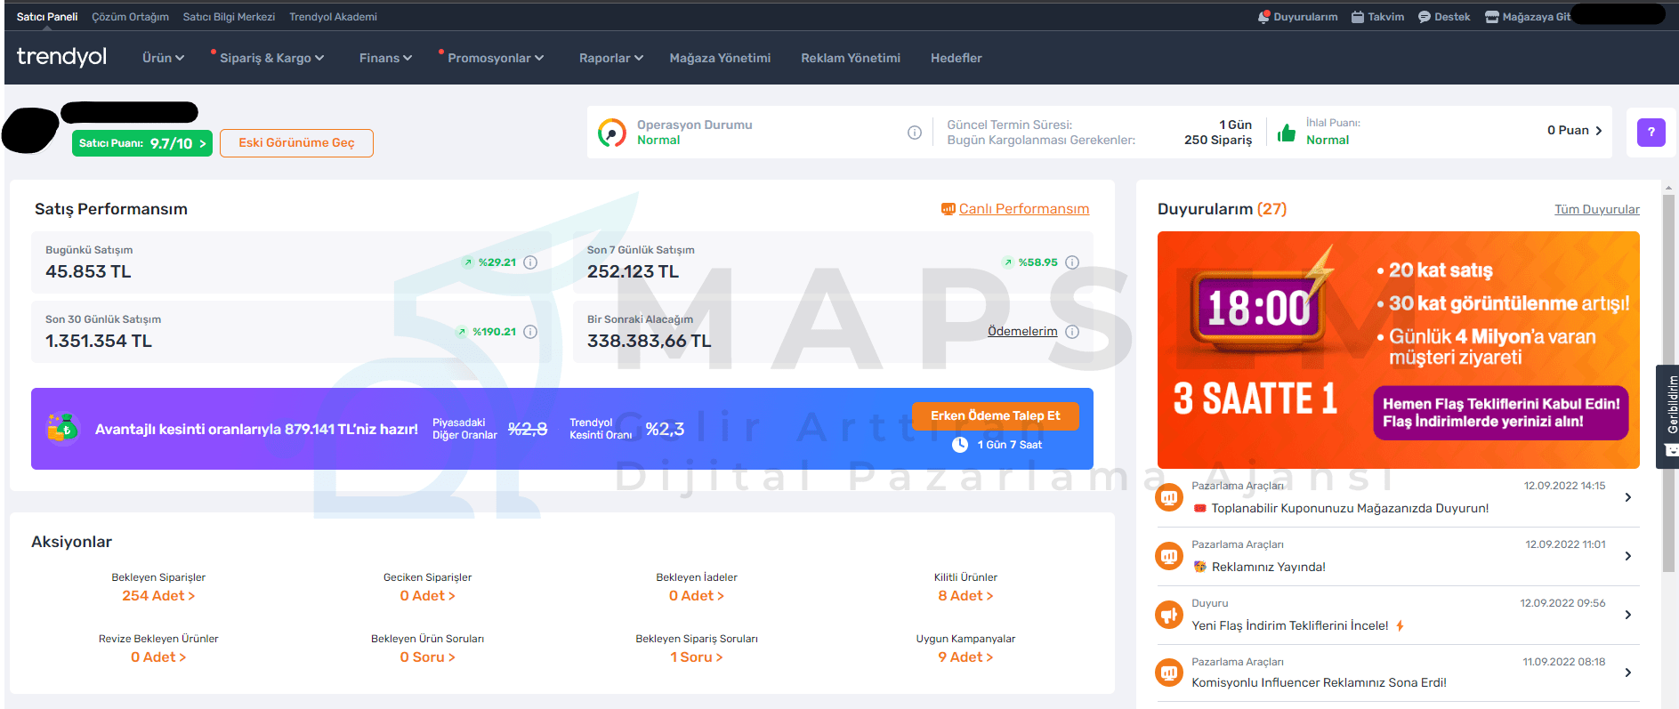Screen dimensions: 1679x709
Task: Open Reklam Yönetimi menu item
Action: [851, 58]
